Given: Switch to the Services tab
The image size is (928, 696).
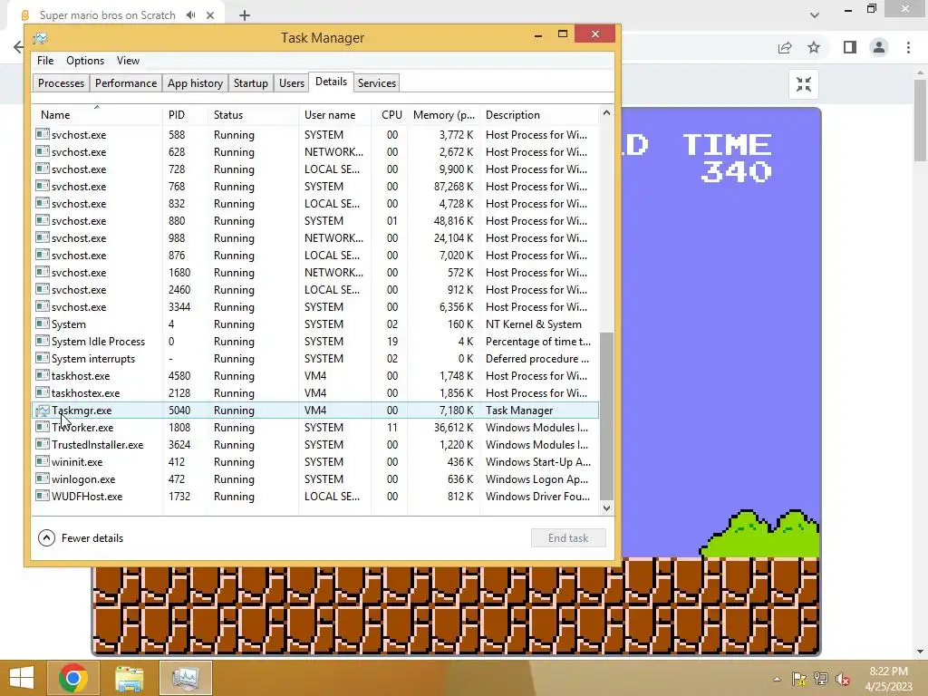Looking at the screenshot, I should point(377,82).
